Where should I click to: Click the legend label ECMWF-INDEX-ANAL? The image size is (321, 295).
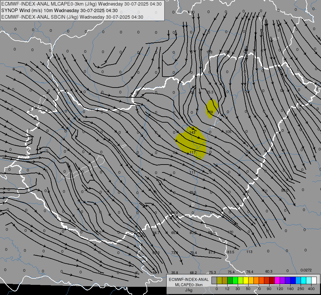[189, 280]
